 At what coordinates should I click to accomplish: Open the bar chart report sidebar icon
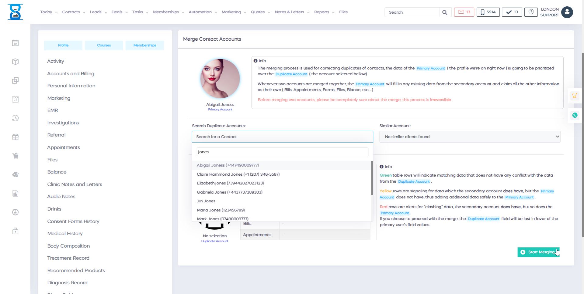coord(15,194)
